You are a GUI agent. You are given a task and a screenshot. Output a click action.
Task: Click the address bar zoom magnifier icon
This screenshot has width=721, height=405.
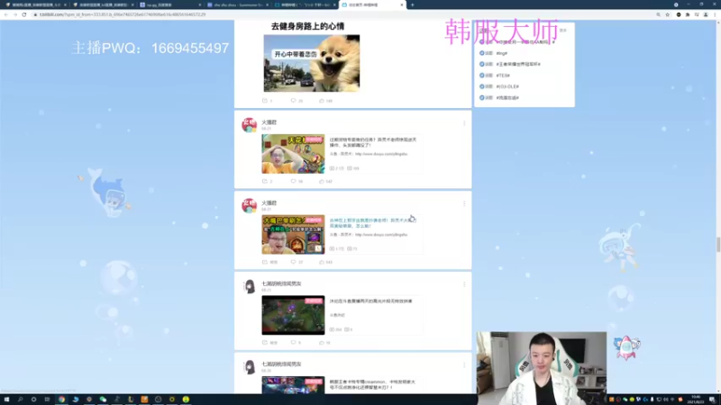click(658, 14)
